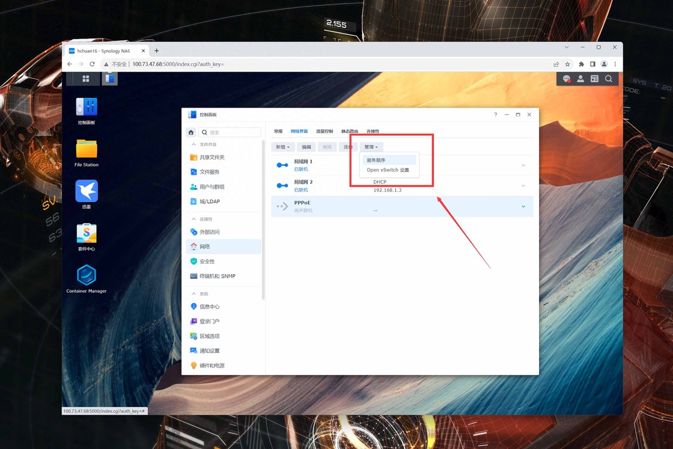Open the DSM widgets panel icon

click(x=594, y=79)
